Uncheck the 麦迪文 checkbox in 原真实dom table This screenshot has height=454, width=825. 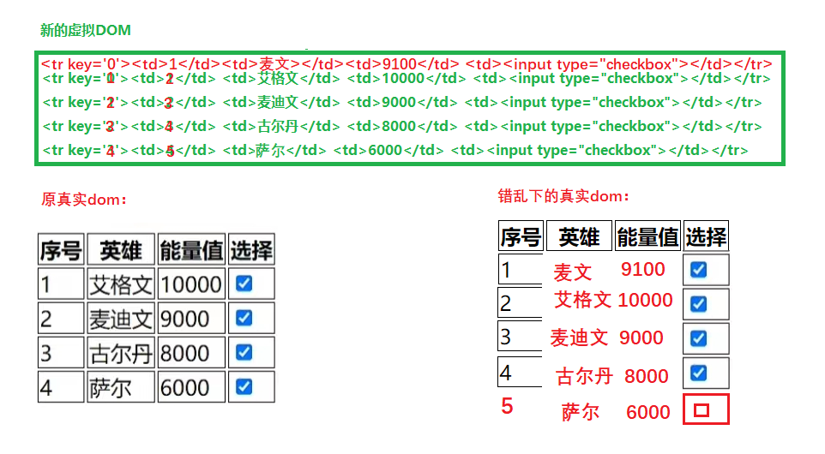(x=244, y=318)
